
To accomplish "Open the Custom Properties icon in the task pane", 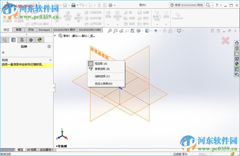I will point(237,69).
